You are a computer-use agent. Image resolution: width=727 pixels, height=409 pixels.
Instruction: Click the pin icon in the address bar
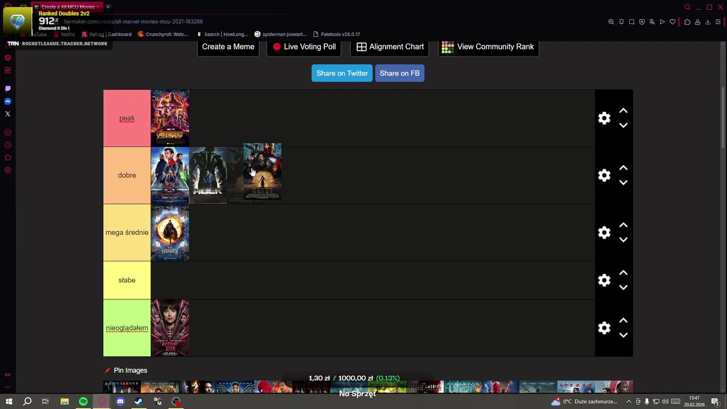pos(621,22)
